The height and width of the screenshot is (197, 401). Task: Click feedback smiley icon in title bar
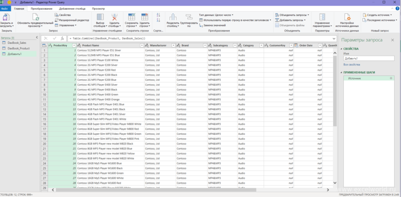10,2
